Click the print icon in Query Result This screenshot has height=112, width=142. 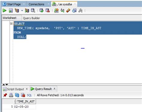click(11, 95)
